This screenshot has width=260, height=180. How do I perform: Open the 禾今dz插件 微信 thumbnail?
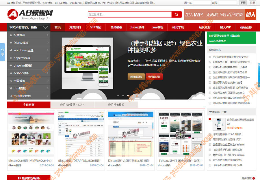click(180, 134)
